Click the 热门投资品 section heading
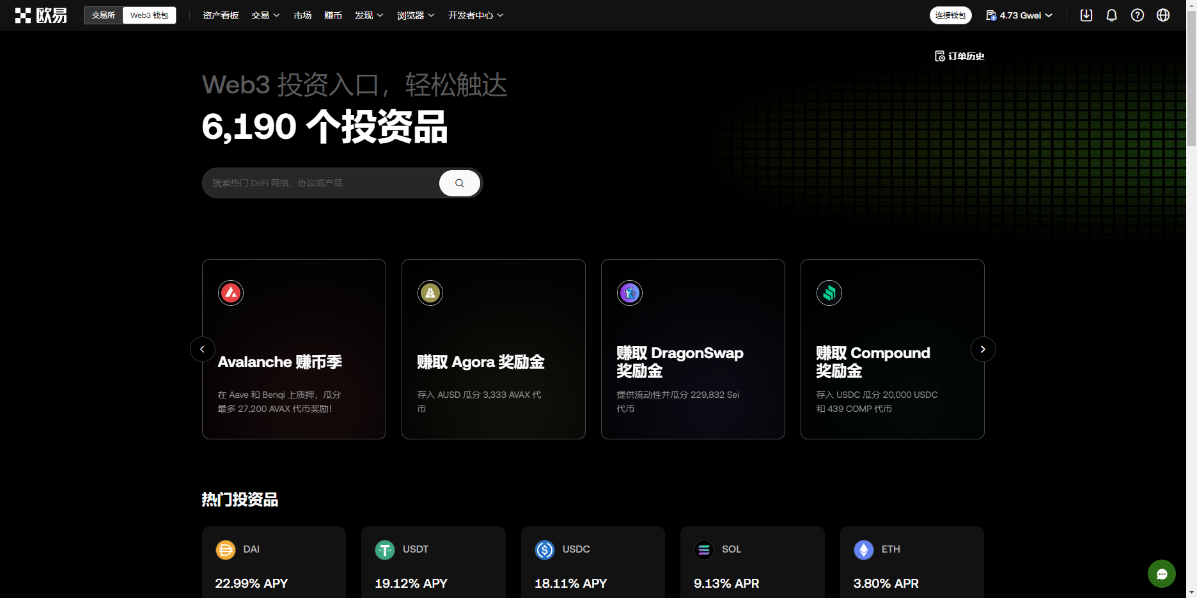The height and width of the screenshot is (598, 1197). [x=240, y=500]
